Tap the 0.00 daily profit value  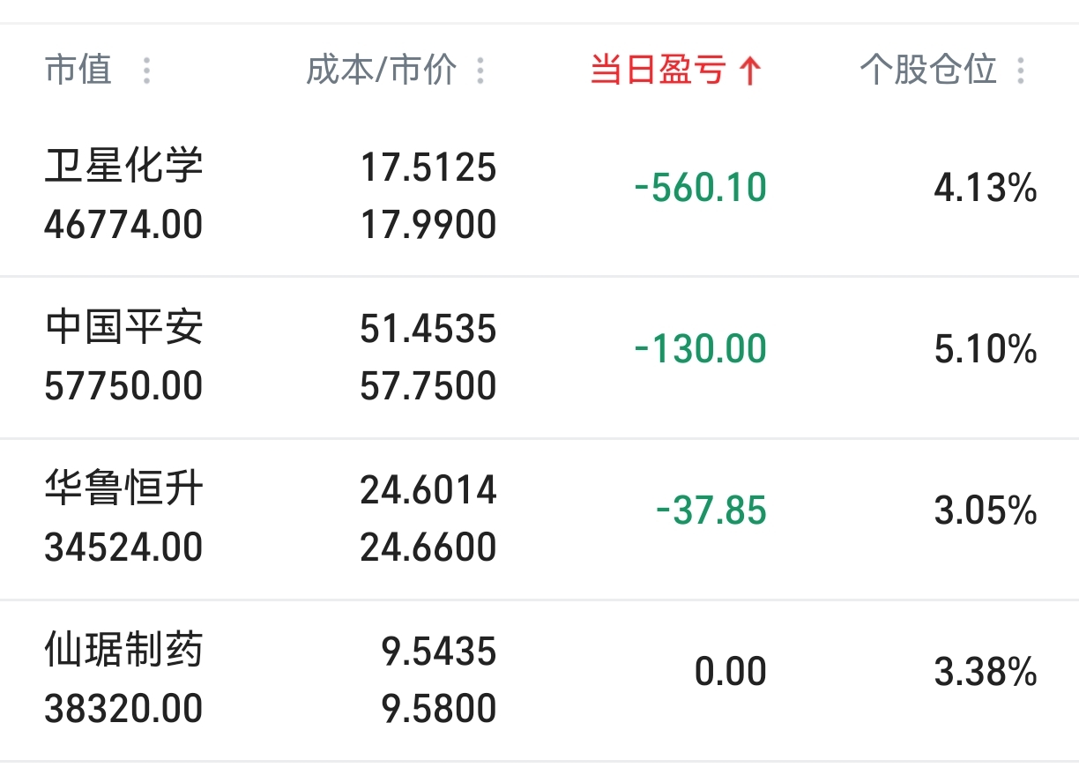point(731,673)
